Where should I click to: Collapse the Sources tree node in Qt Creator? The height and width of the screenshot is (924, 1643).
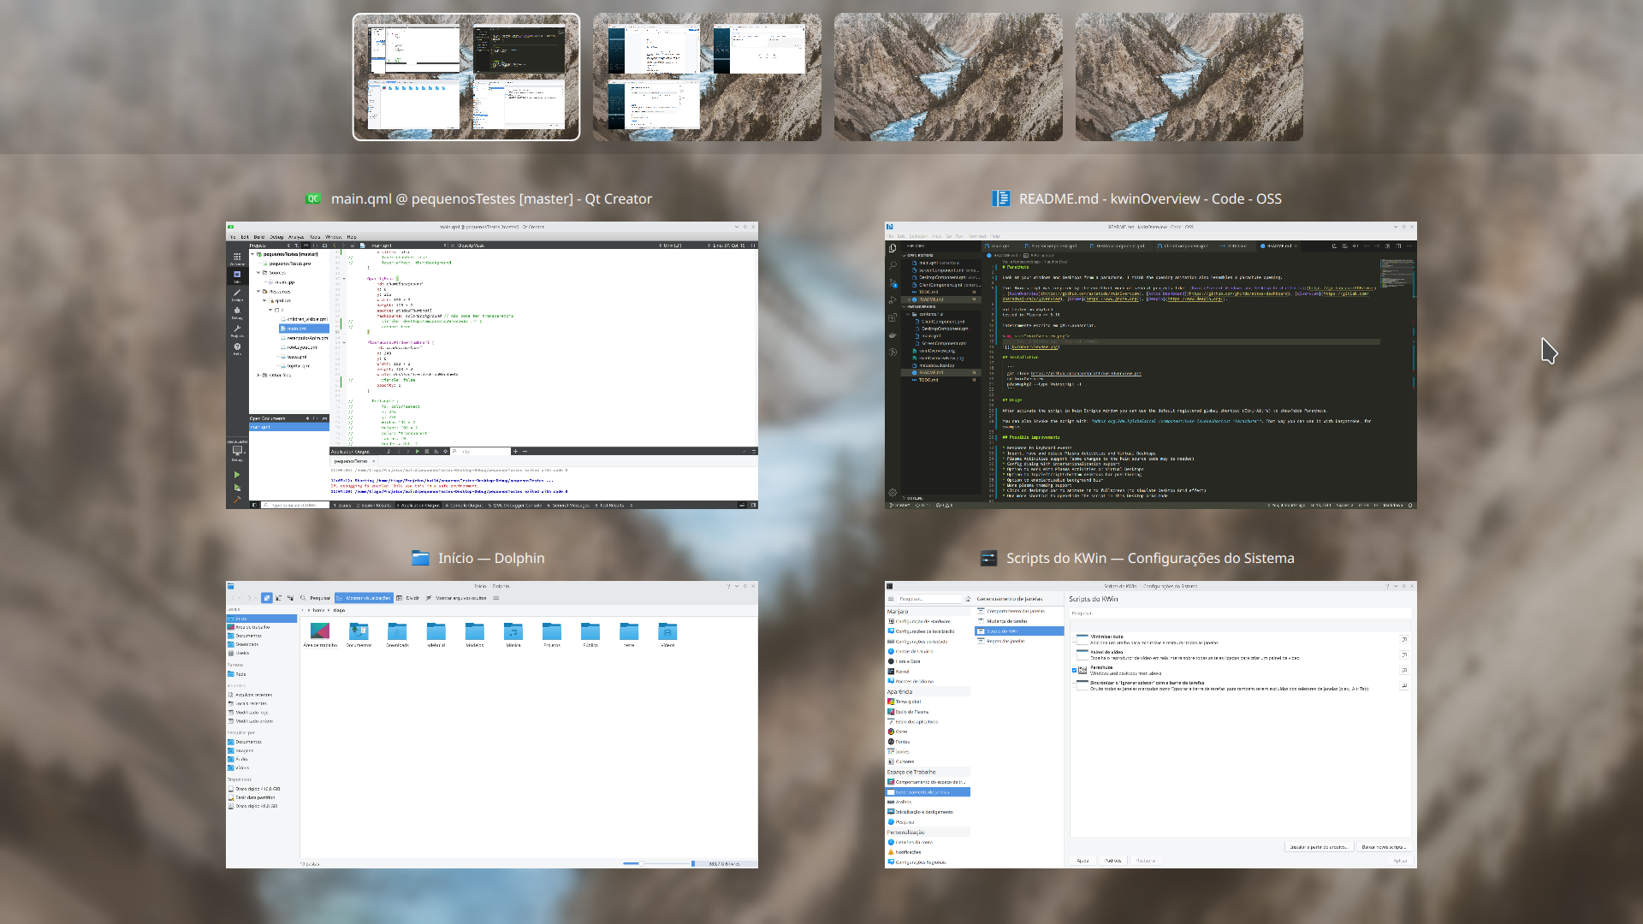258,273
